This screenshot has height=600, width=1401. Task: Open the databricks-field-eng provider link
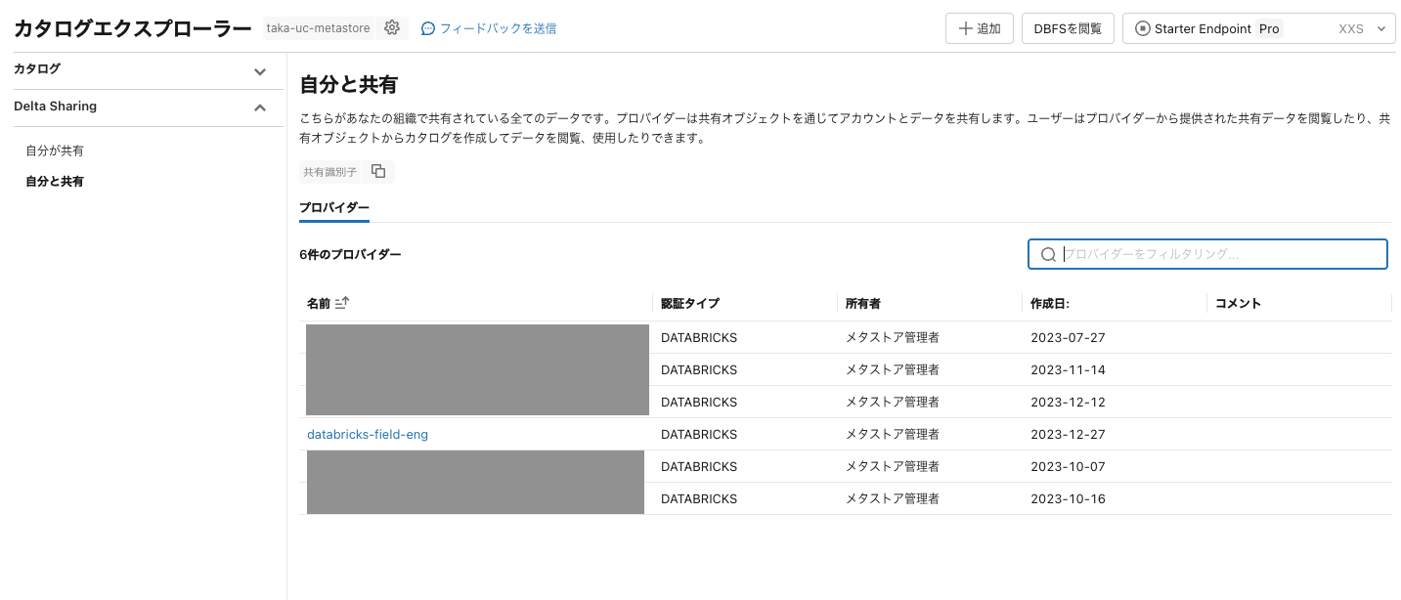coord(368,434)
